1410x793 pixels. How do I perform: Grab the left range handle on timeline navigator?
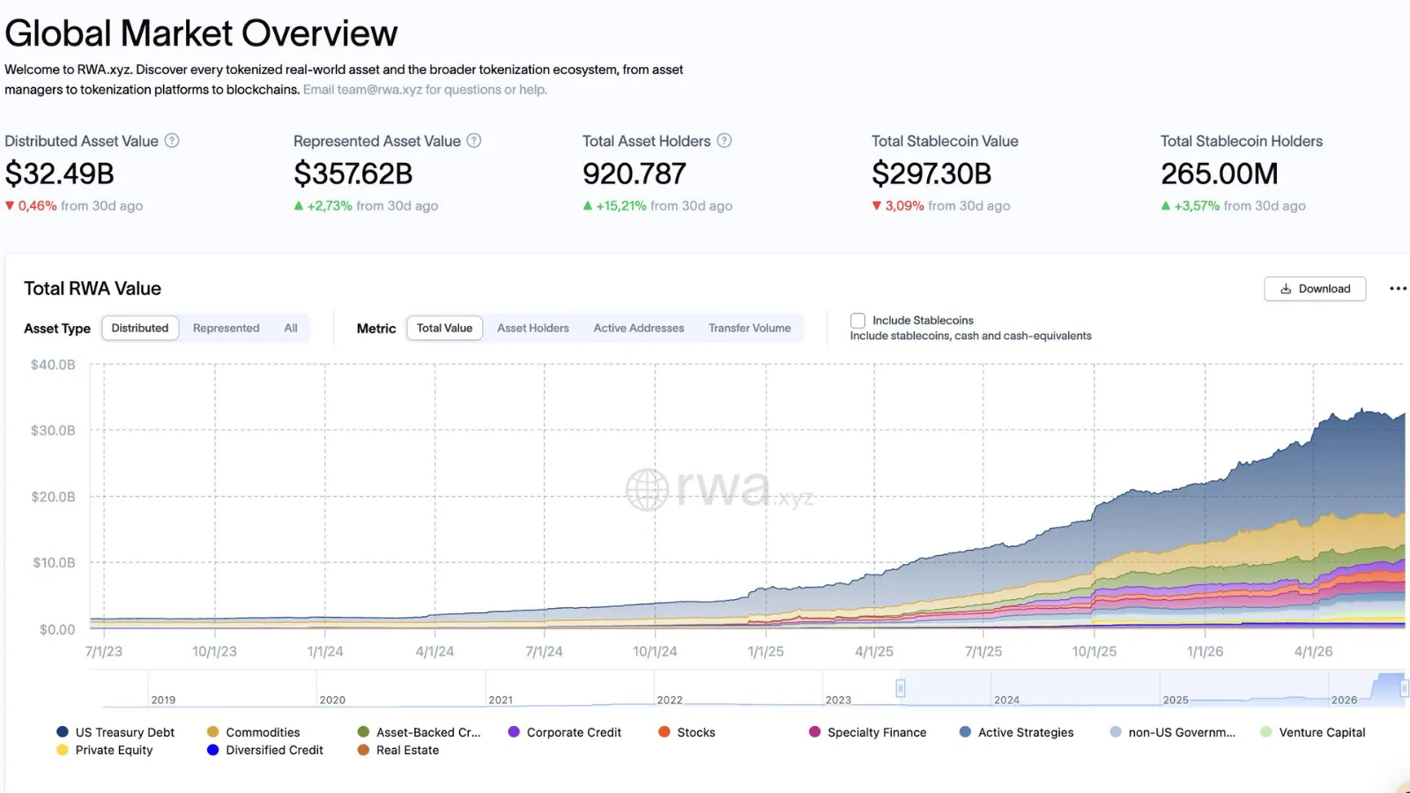point(900,688)
